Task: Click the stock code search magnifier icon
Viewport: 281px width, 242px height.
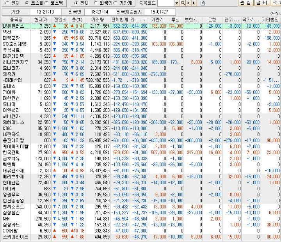Action: [x=183, y=3]
